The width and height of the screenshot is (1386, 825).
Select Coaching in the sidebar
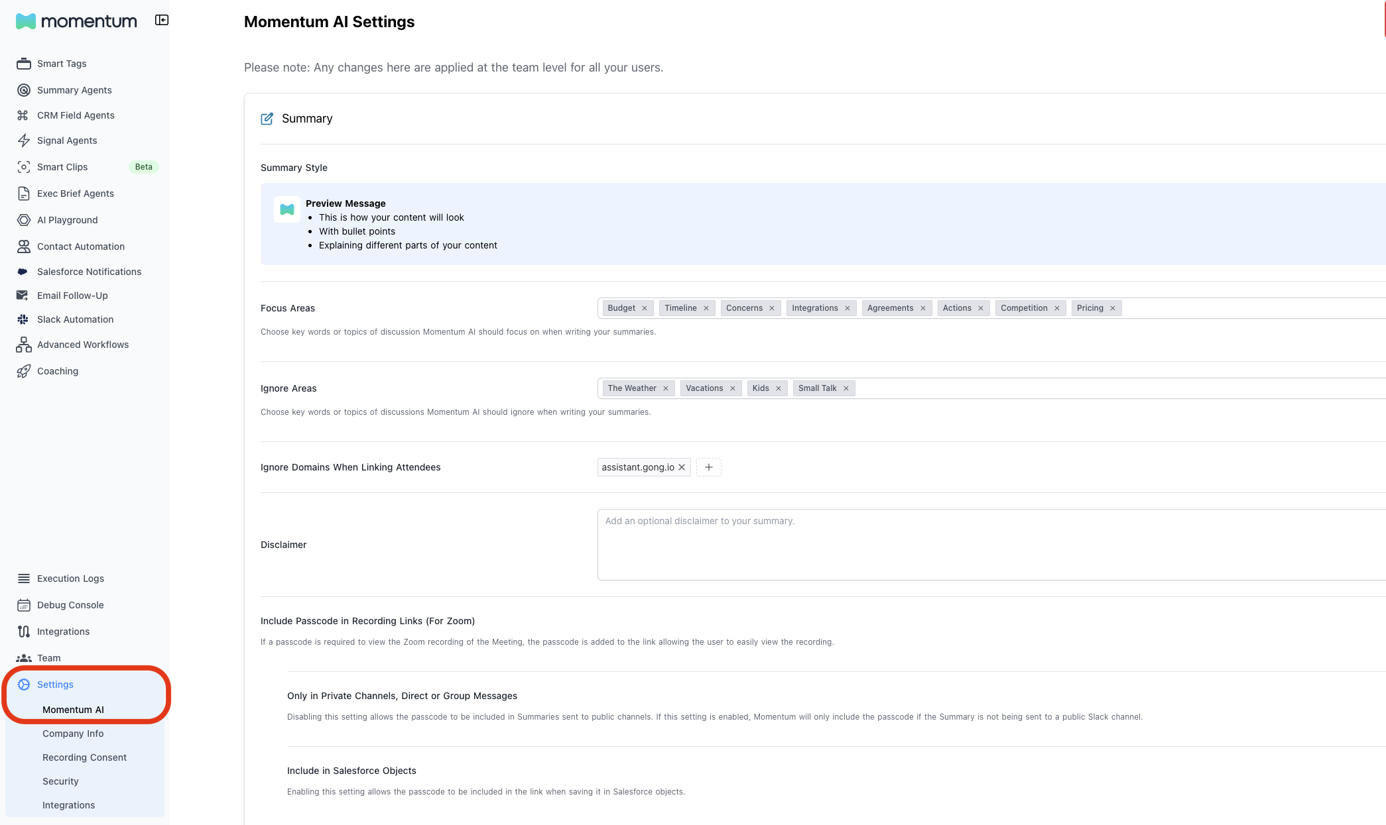pos(58,371)
